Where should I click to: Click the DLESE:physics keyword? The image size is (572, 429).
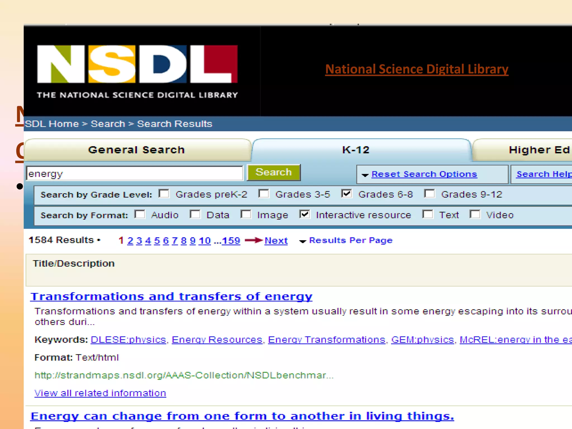coord(128,340)
